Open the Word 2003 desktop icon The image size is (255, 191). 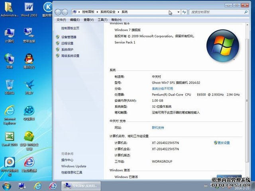29,10
